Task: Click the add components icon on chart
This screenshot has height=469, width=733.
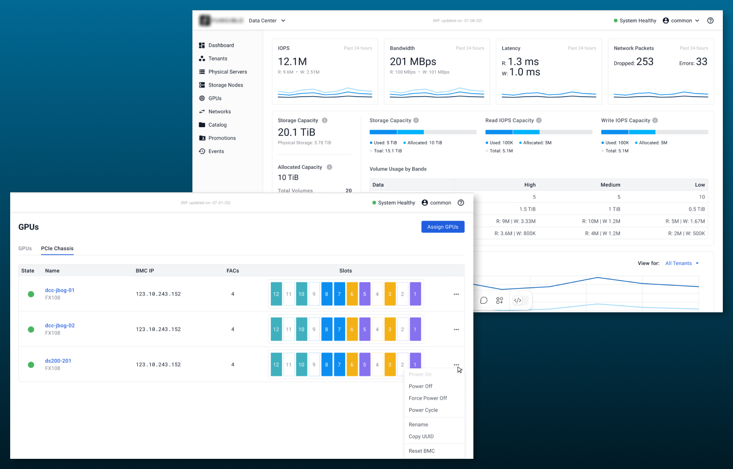Action: click(x=499, y=301)
